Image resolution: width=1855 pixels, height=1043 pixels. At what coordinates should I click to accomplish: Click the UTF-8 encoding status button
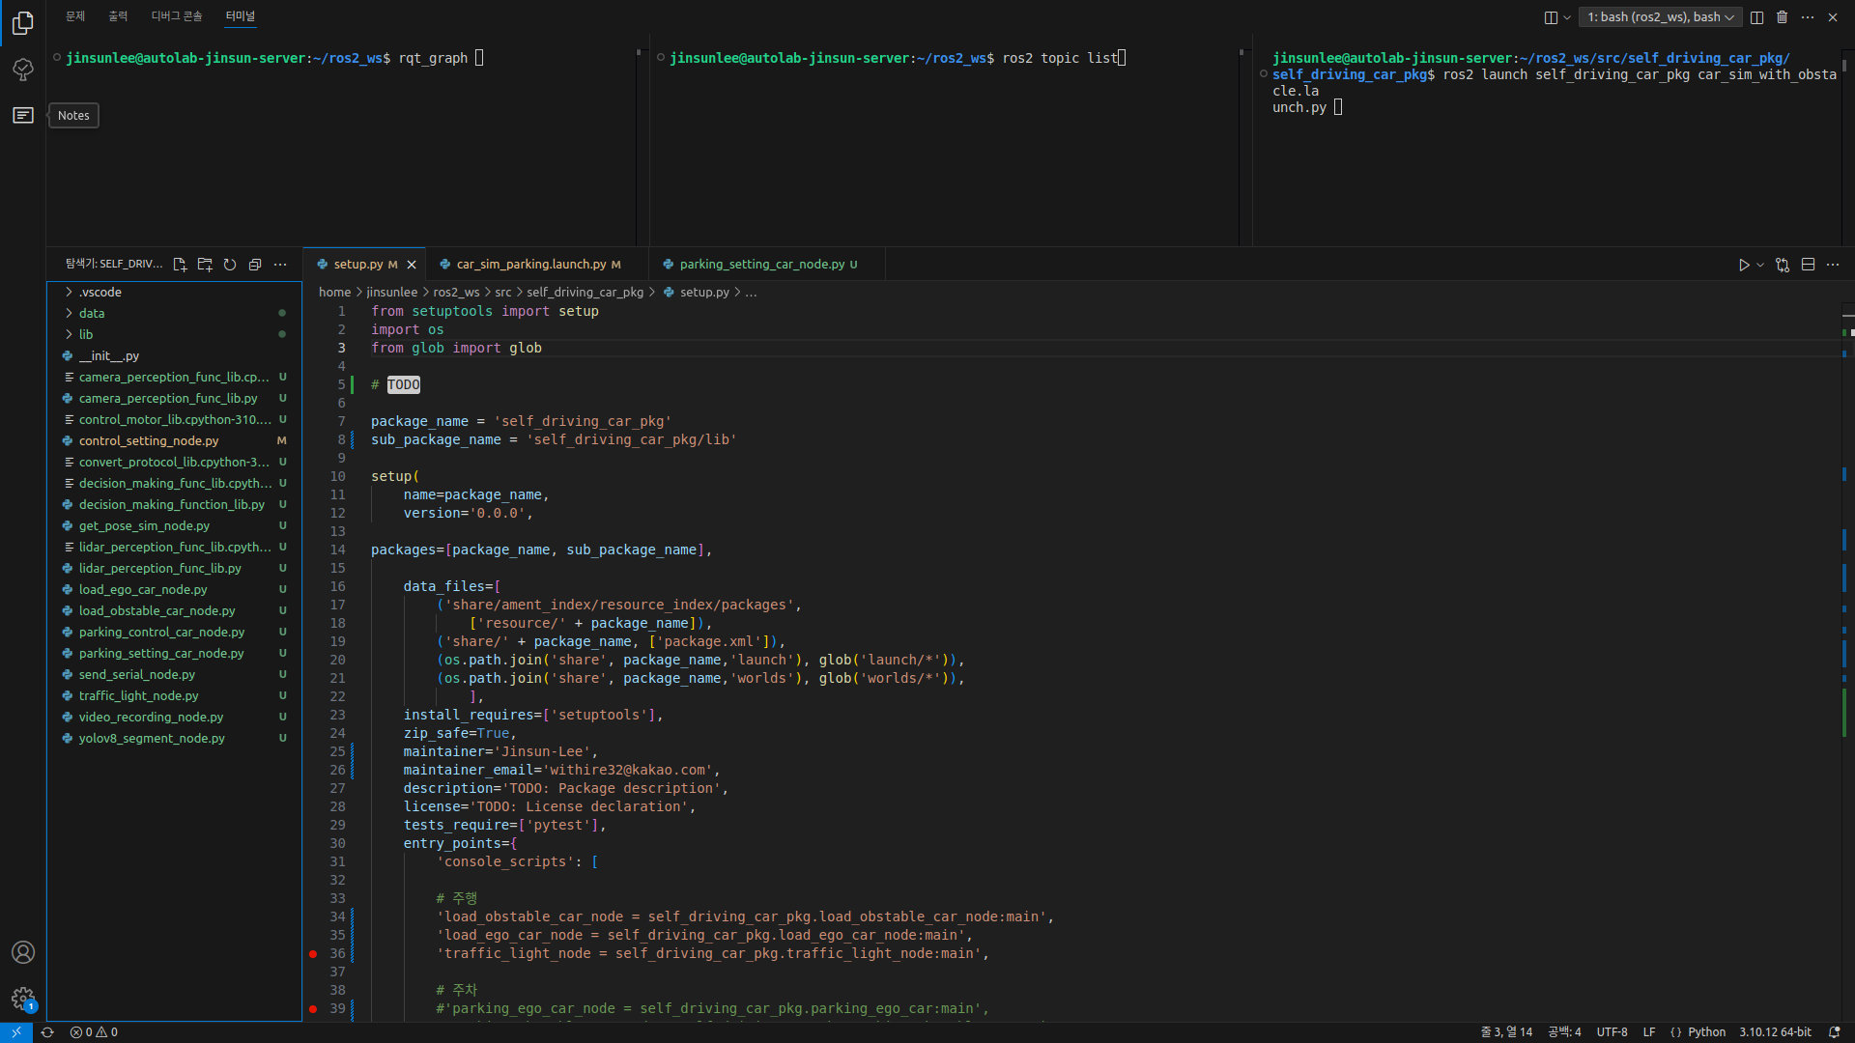1612,1032
